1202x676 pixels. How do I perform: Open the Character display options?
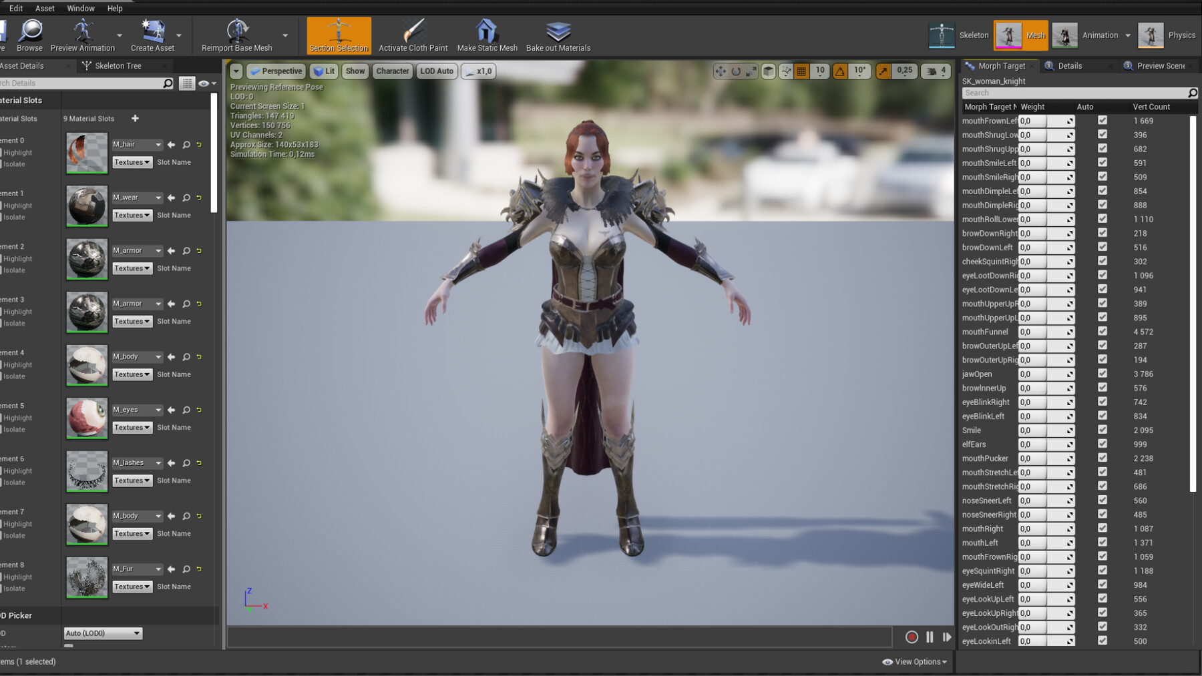(392, 71)
